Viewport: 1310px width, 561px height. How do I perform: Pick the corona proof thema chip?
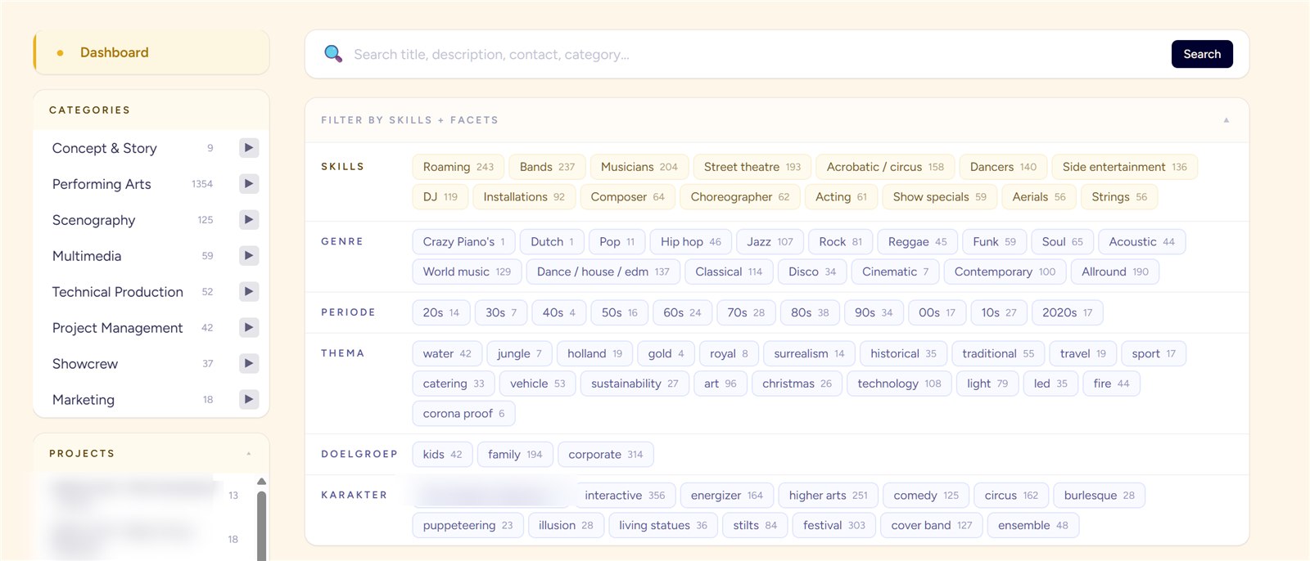[x=463, y=415]
